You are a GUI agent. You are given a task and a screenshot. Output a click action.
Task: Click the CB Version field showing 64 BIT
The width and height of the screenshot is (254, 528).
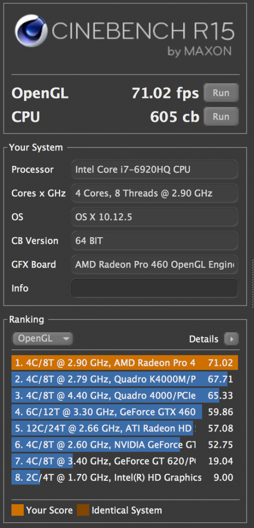154,241
